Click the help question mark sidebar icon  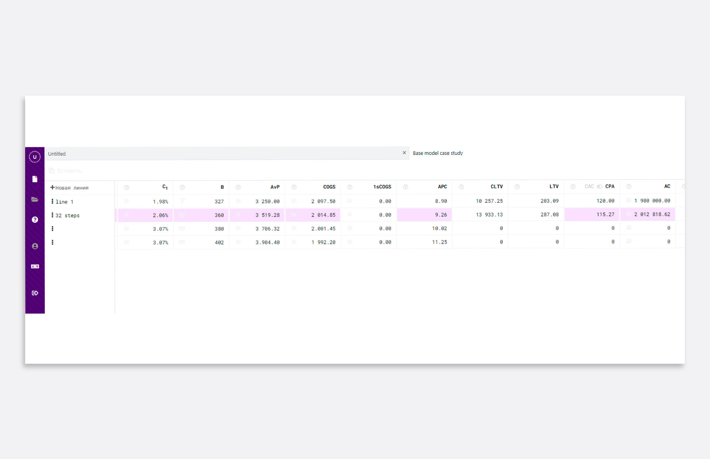[x=35, y=220]
